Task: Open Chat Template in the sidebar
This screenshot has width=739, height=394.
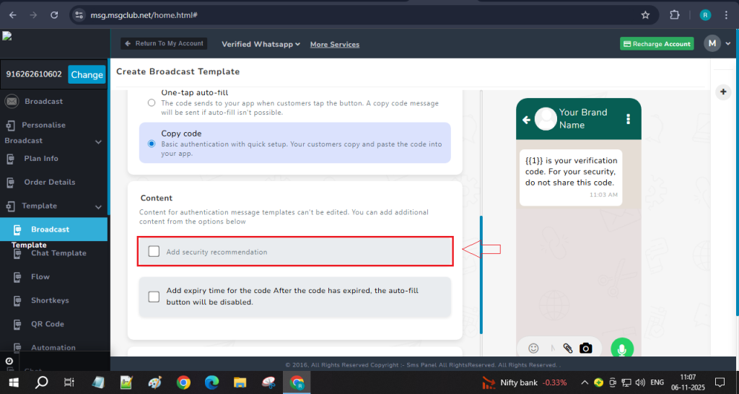Action: tap(58, 253)
